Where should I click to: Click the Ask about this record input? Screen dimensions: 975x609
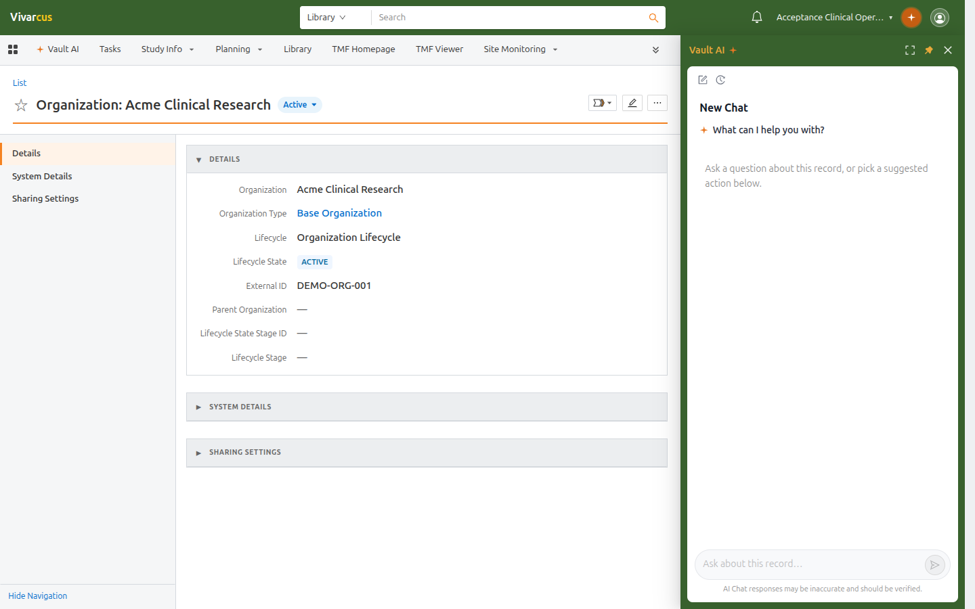pyautogui.click(x=811, y=564)
